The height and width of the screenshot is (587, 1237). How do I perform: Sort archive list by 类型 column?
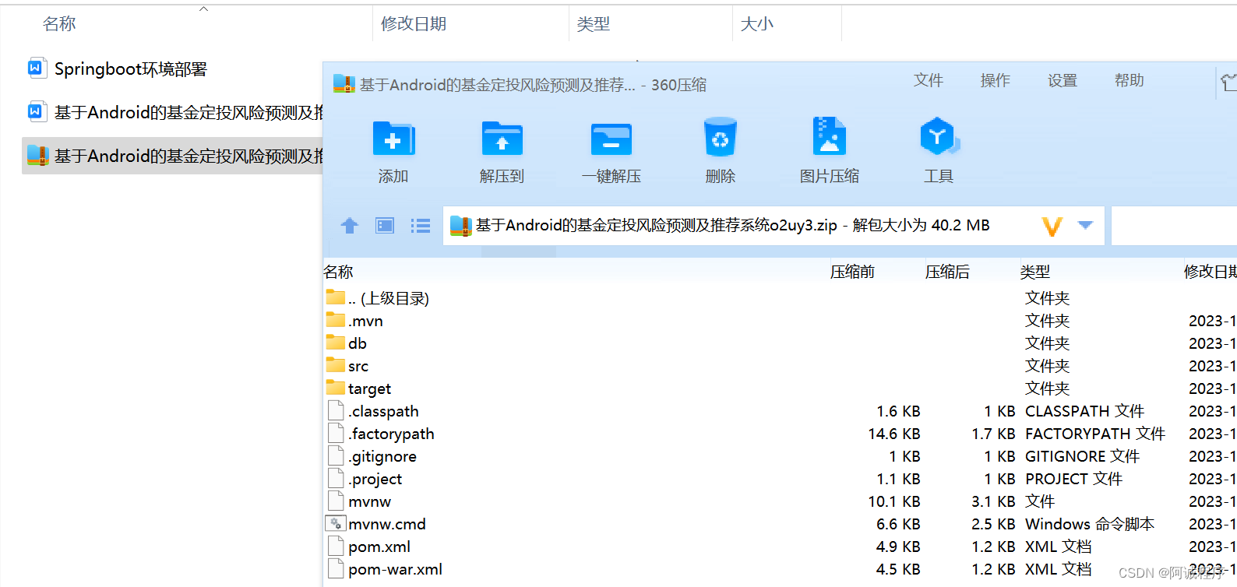pos(1035,272)
